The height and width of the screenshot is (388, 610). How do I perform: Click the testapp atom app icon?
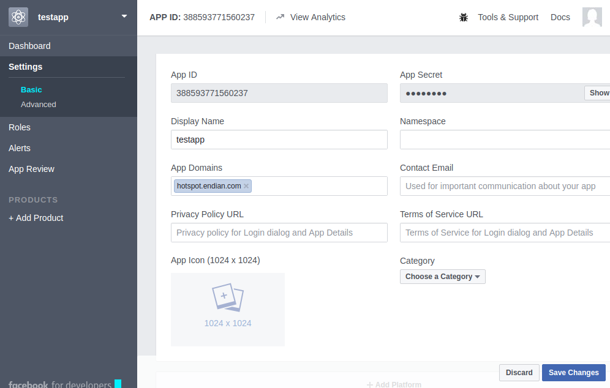[18, 17]
